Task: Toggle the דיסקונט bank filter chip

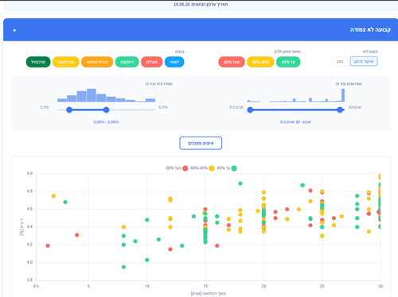Action: (127, 62)
